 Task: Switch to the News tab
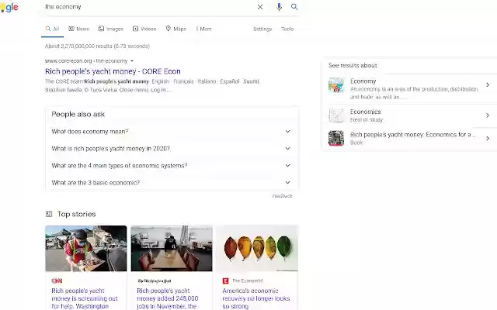pos(79,29)
